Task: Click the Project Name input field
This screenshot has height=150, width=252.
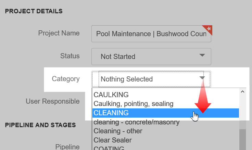Action: 151,34
